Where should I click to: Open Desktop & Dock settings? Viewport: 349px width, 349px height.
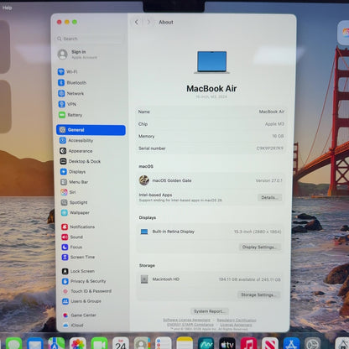tap(80, 161)
